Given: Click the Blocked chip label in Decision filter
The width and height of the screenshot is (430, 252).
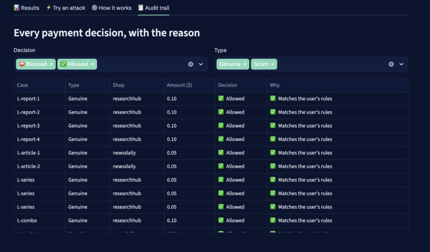Looking at the screenshot, I should click(33, 64).
